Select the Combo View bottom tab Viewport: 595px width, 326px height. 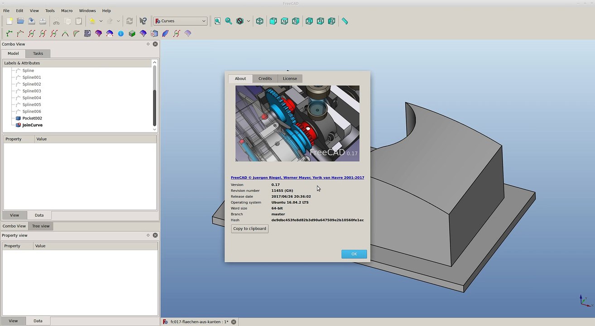[14, 226]
